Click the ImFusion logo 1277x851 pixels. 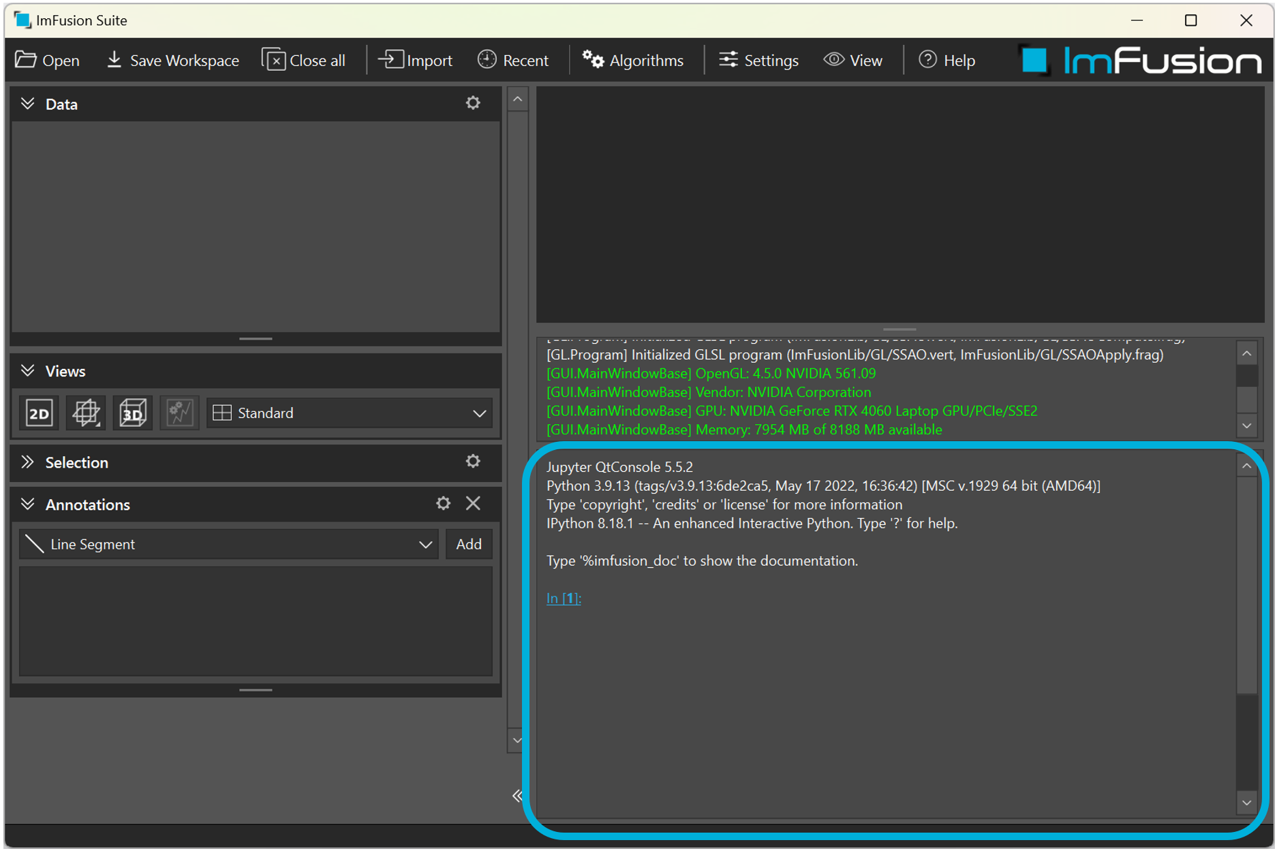pos(1141,61)
